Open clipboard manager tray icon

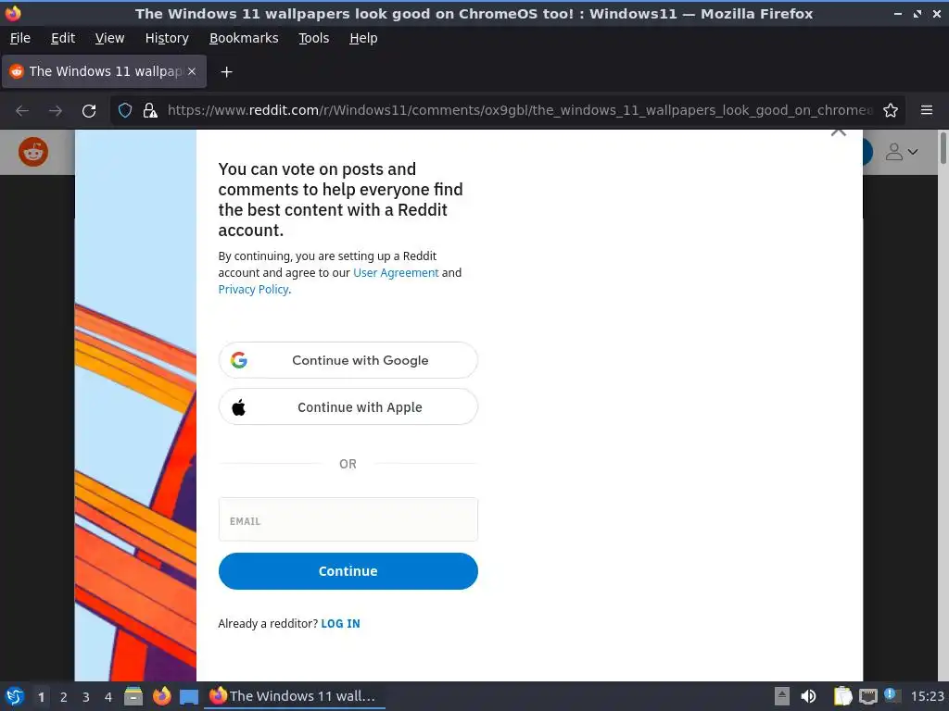coord(842,696)
